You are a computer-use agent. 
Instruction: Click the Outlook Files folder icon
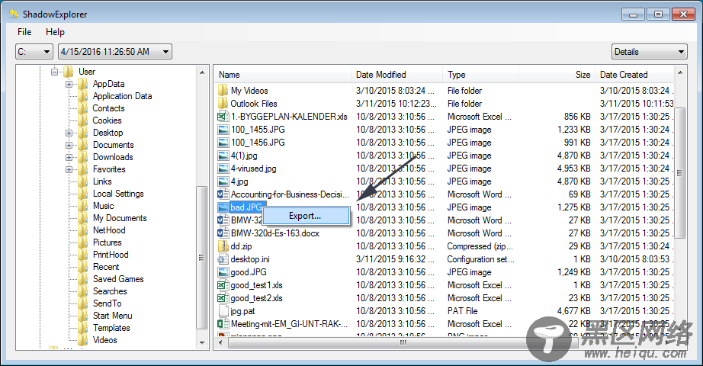(223, 104)
